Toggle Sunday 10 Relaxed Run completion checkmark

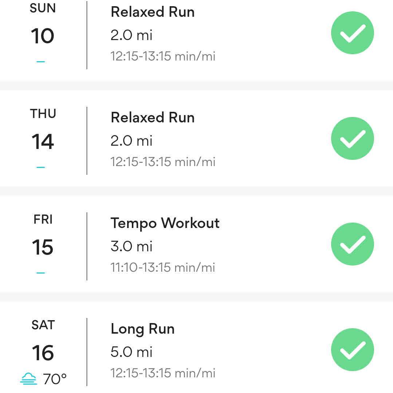click(x=353, y=33)
